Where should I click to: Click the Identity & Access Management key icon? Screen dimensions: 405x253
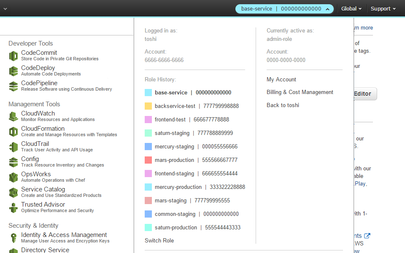coord(13,237)
